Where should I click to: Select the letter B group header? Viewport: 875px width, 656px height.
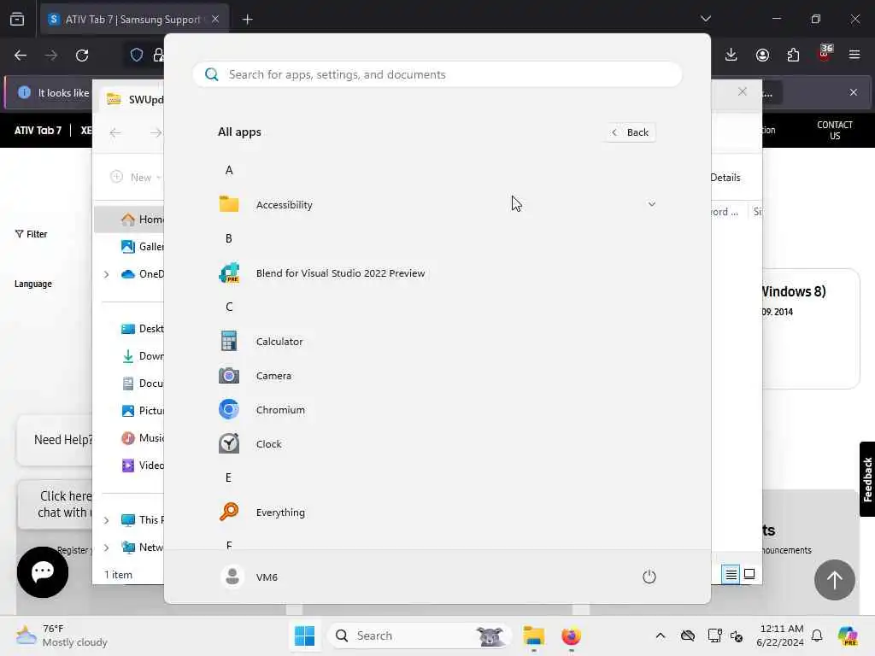[229, 239]
